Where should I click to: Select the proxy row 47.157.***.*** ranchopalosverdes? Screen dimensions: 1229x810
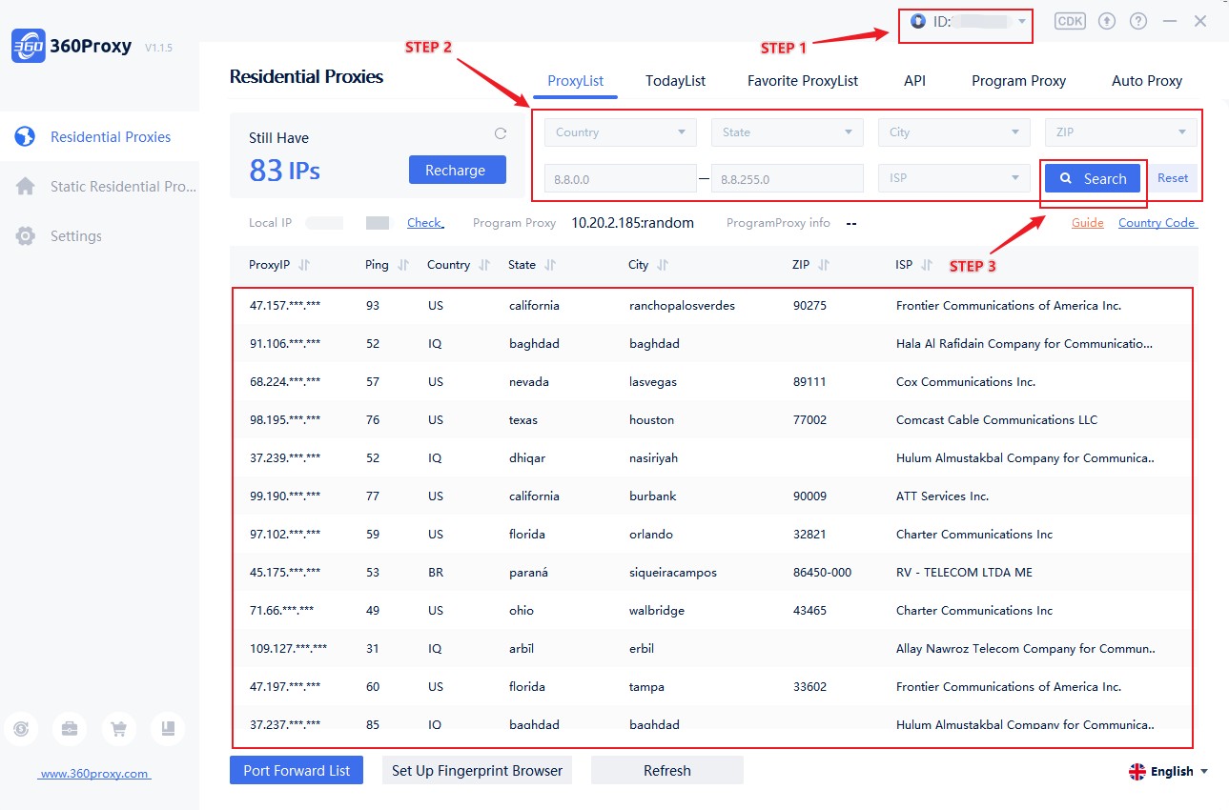[x=712, y=306]
